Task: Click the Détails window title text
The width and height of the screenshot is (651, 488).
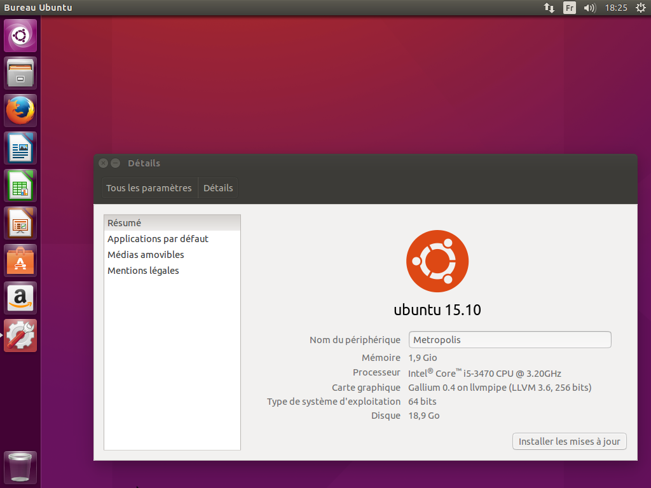Action: pyautogui.click(x=144, y=163)
